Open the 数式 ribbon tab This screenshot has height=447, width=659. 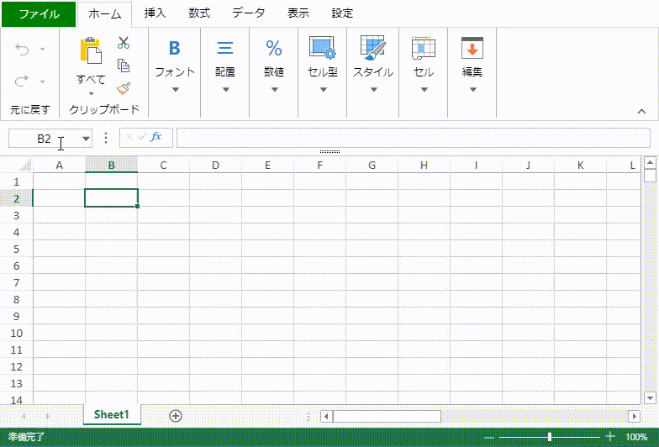(199, 13)
